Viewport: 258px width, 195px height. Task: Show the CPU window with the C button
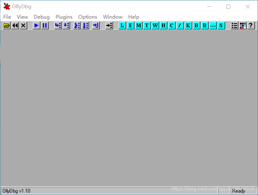click(172, 25)
